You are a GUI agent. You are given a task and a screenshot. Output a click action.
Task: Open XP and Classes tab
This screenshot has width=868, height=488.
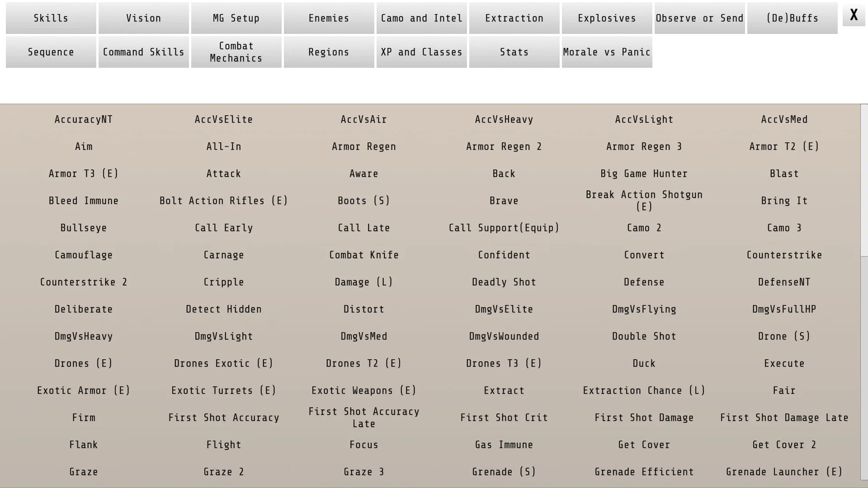pyautogui.click(x=422, y=52)
